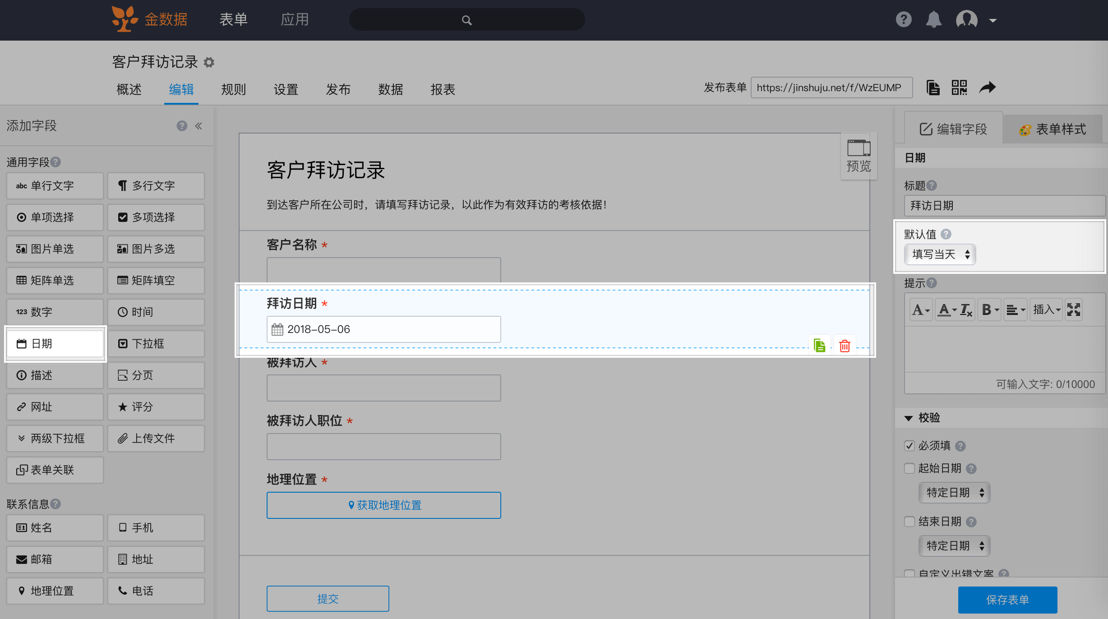
Task: Collapse the add-field panel with double chevron
Action: click(x=199, y=126)
